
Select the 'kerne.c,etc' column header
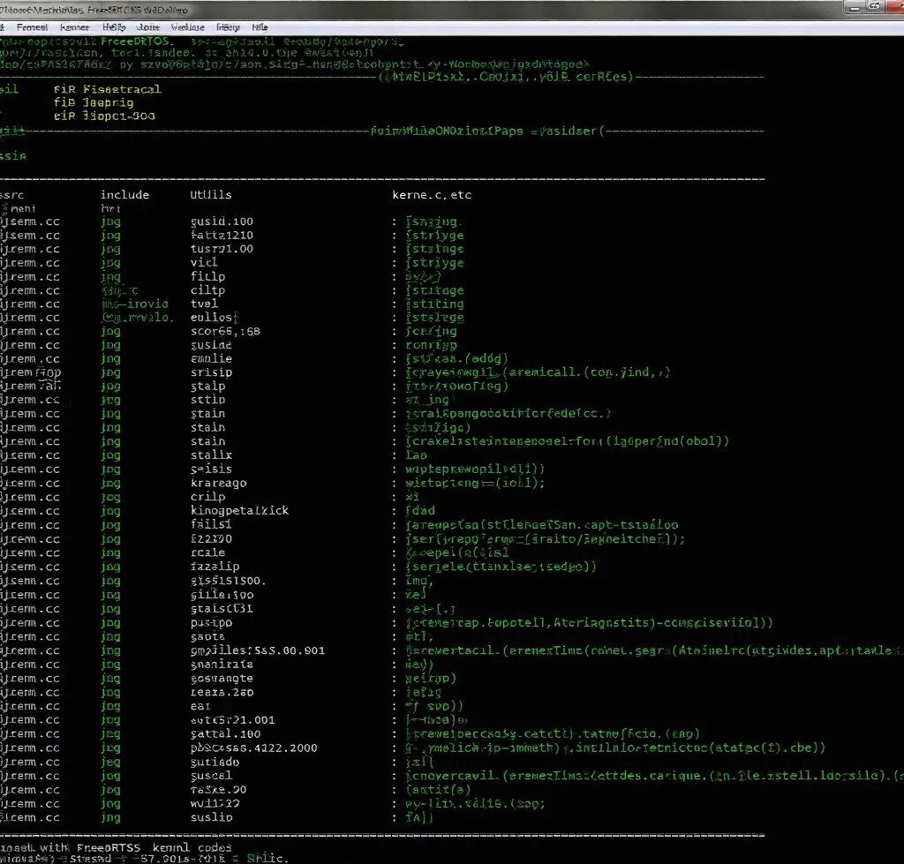[x=431, y=194]
